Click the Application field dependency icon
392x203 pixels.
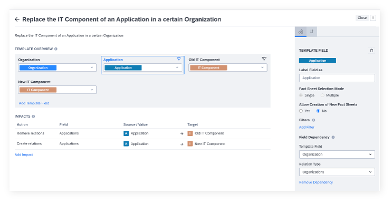179,59
